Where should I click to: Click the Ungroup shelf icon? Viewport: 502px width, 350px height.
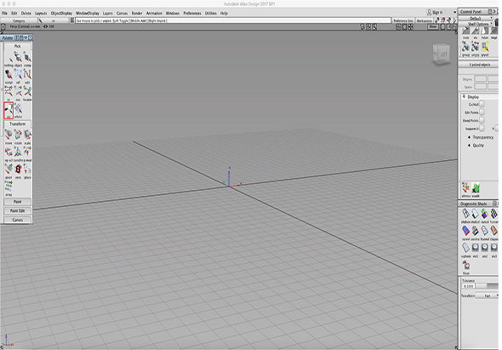[475, 49]
